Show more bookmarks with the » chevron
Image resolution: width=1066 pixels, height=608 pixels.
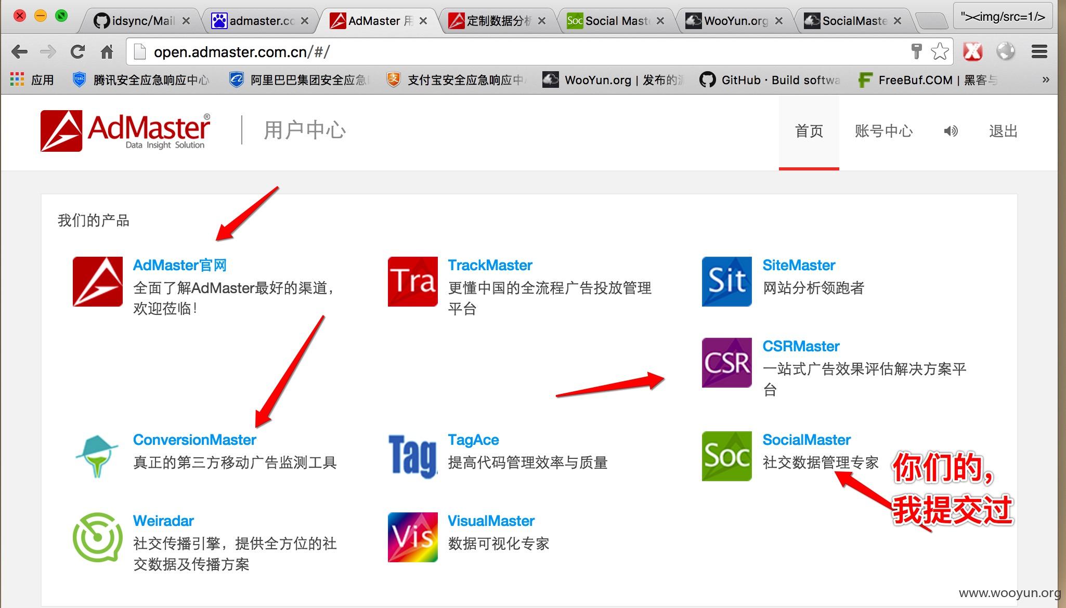(1046, 80)
